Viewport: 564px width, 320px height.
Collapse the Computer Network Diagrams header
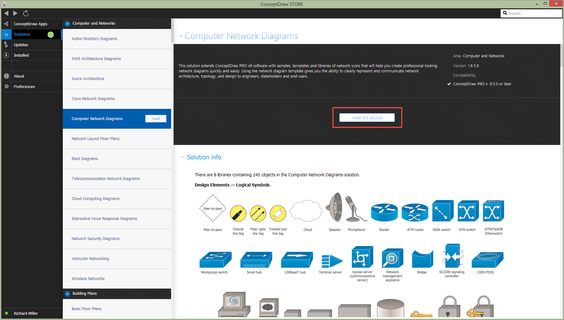[181, 36]
